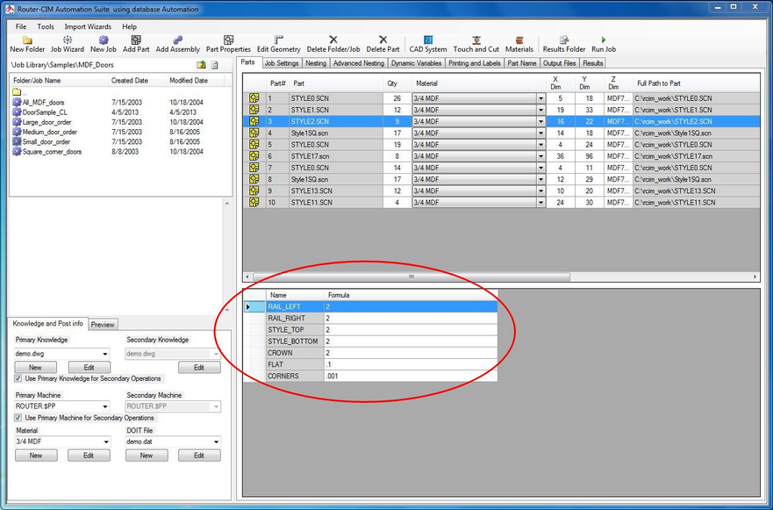Click Edit under Secondary Knowledge
Image resolution: width=773 pixels, height=510 pixels.
click(x=199, y=368)
